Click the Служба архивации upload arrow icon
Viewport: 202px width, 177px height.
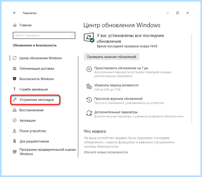coord(14,89)
